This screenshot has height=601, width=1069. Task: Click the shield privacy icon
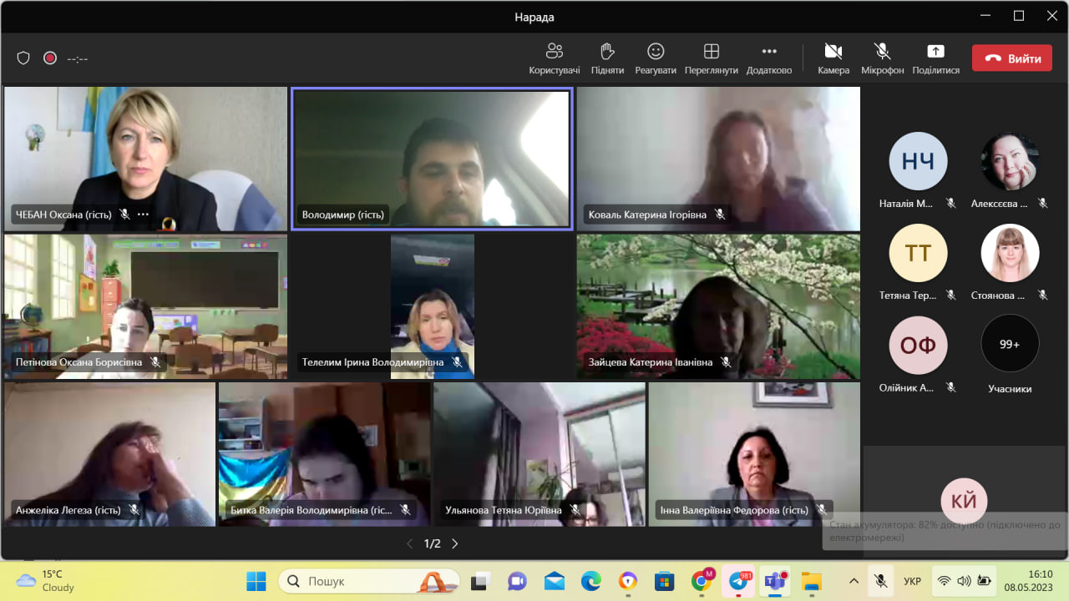23,58
